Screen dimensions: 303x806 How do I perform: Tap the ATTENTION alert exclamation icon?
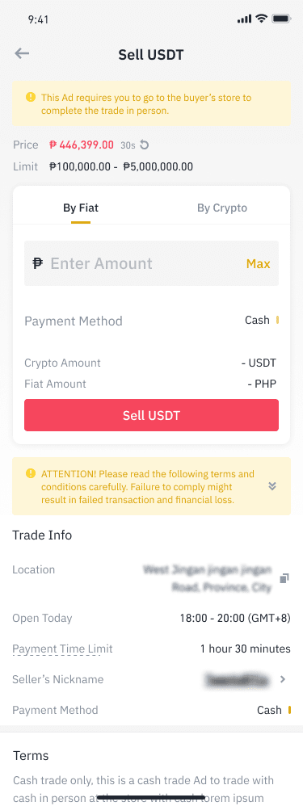click(x=31, y=473)
